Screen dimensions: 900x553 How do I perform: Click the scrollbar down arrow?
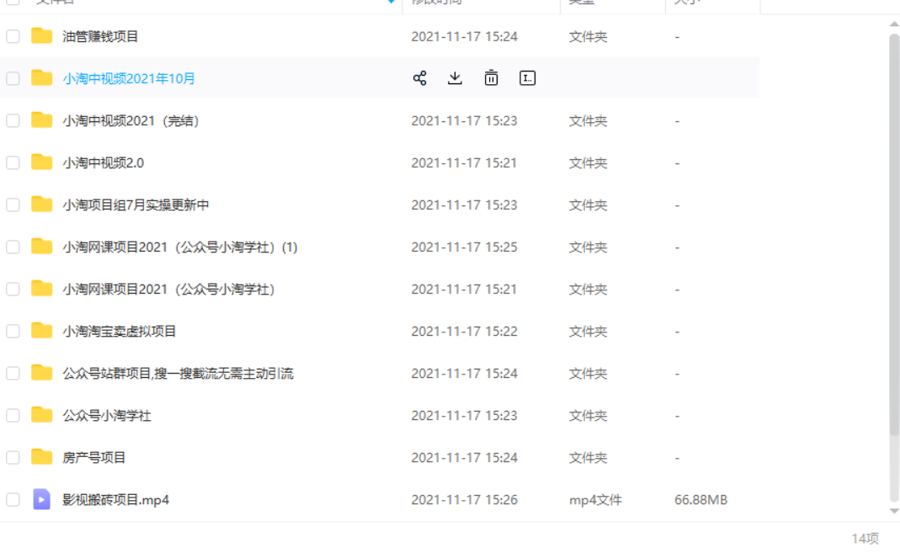point(894,511)
